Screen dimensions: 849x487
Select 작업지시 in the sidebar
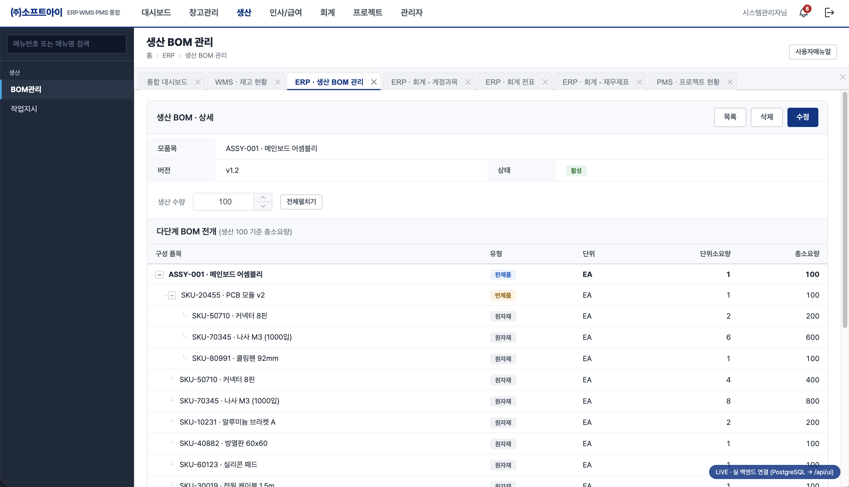tap(67, 109)
